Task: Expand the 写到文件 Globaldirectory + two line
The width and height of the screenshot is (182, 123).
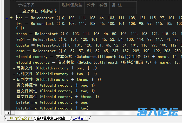Action: tap(14, 74)
